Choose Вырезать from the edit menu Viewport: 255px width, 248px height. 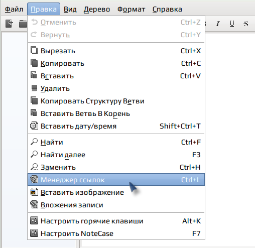pos(116,51)
